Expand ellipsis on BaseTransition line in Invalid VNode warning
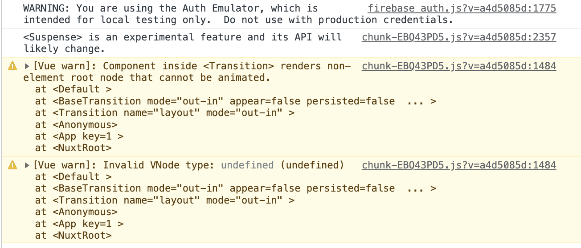581x248 pixels. coord(416,188)
